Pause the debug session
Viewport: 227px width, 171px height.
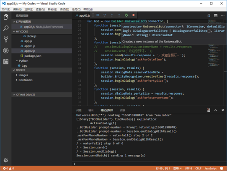(x=98, y=15)
